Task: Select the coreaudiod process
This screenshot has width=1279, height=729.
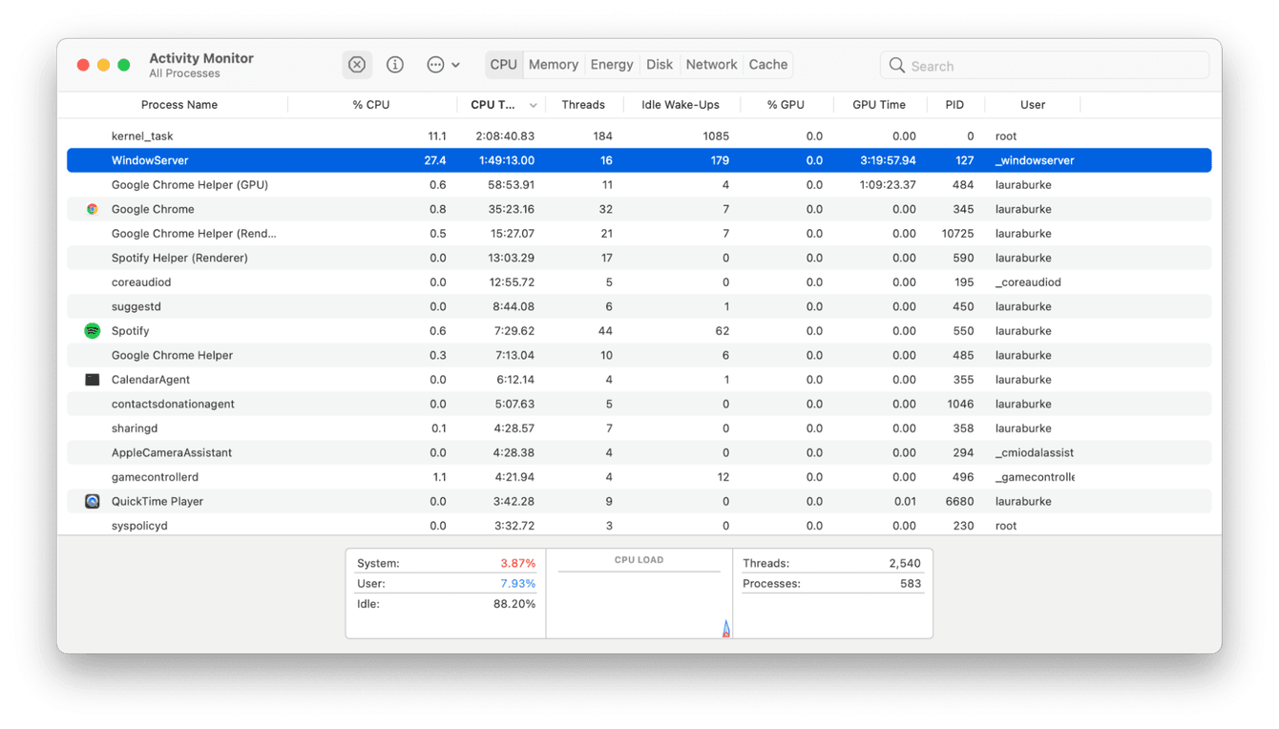Action: [141, 282]
